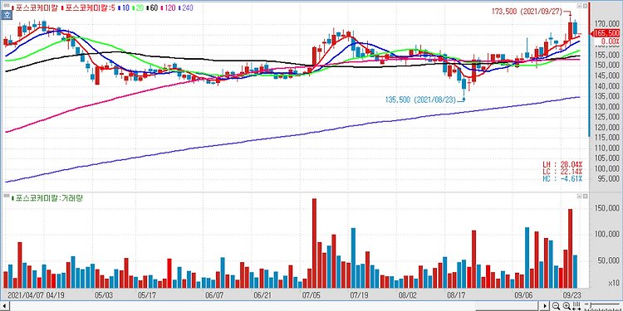The image size is (623, 311).
Task: Click the gray grip icon at top-left
Action: [x=7, y=6]
